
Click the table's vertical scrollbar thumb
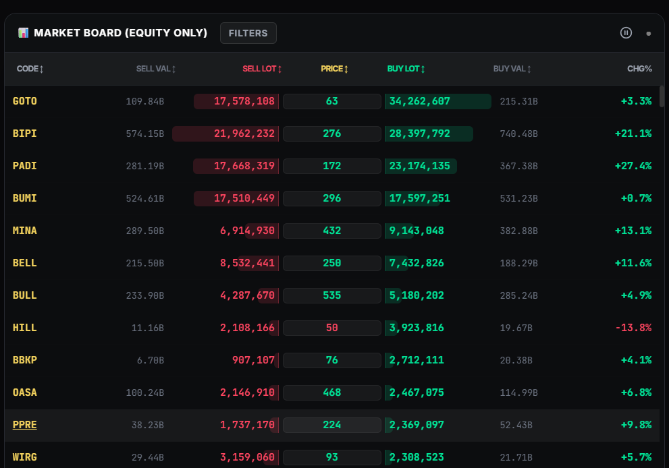pyautogui.click(x=662, y=96)
